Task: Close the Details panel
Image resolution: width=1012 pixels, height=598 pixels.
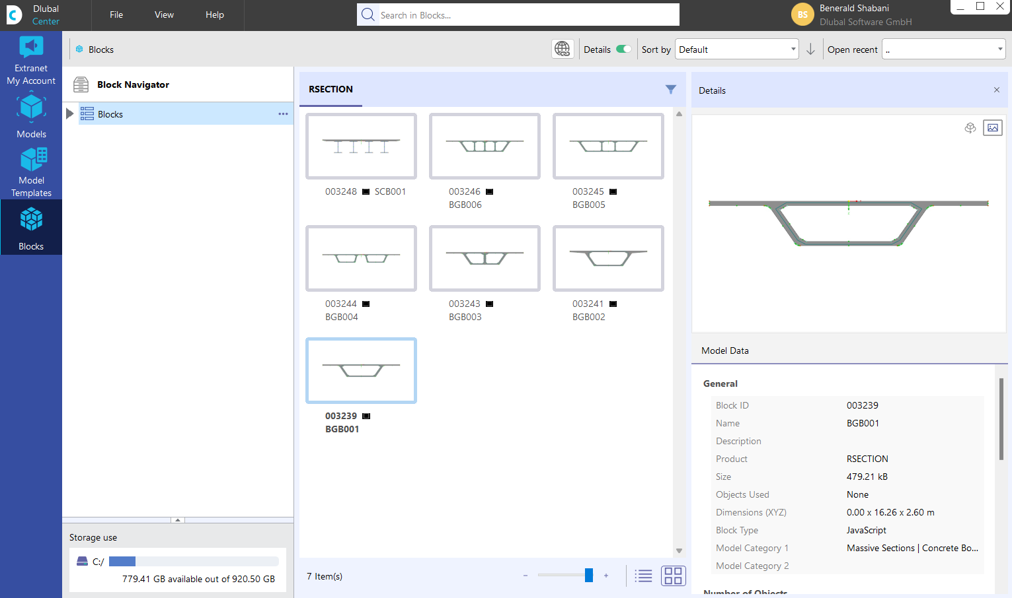Action: coord(997,90)
